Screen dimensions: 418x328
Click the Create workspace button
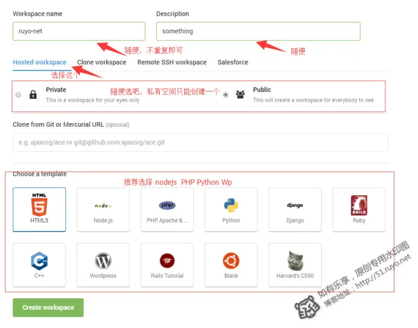pos(48,307)
